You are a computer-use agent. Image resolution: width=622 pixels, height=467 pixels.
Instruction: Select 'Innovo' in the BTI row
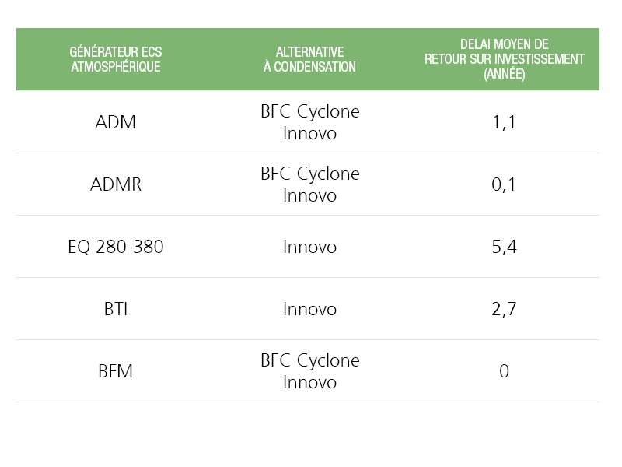point(309,309)
